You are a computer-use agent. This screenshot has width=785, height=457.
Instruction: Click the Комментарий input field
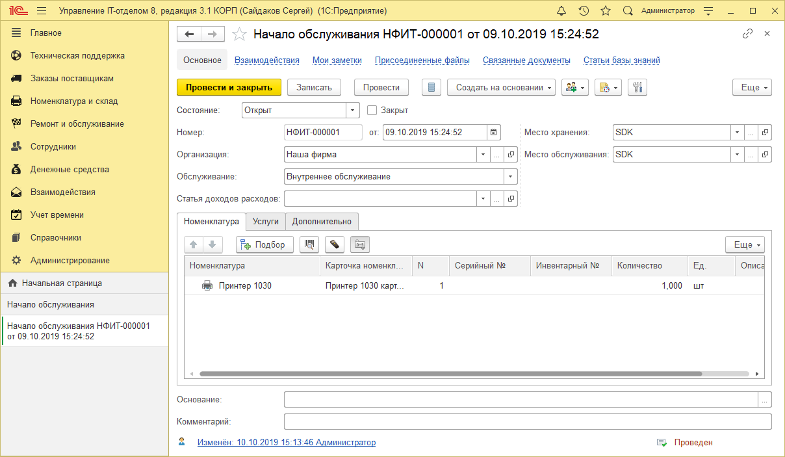pos(526,422)
